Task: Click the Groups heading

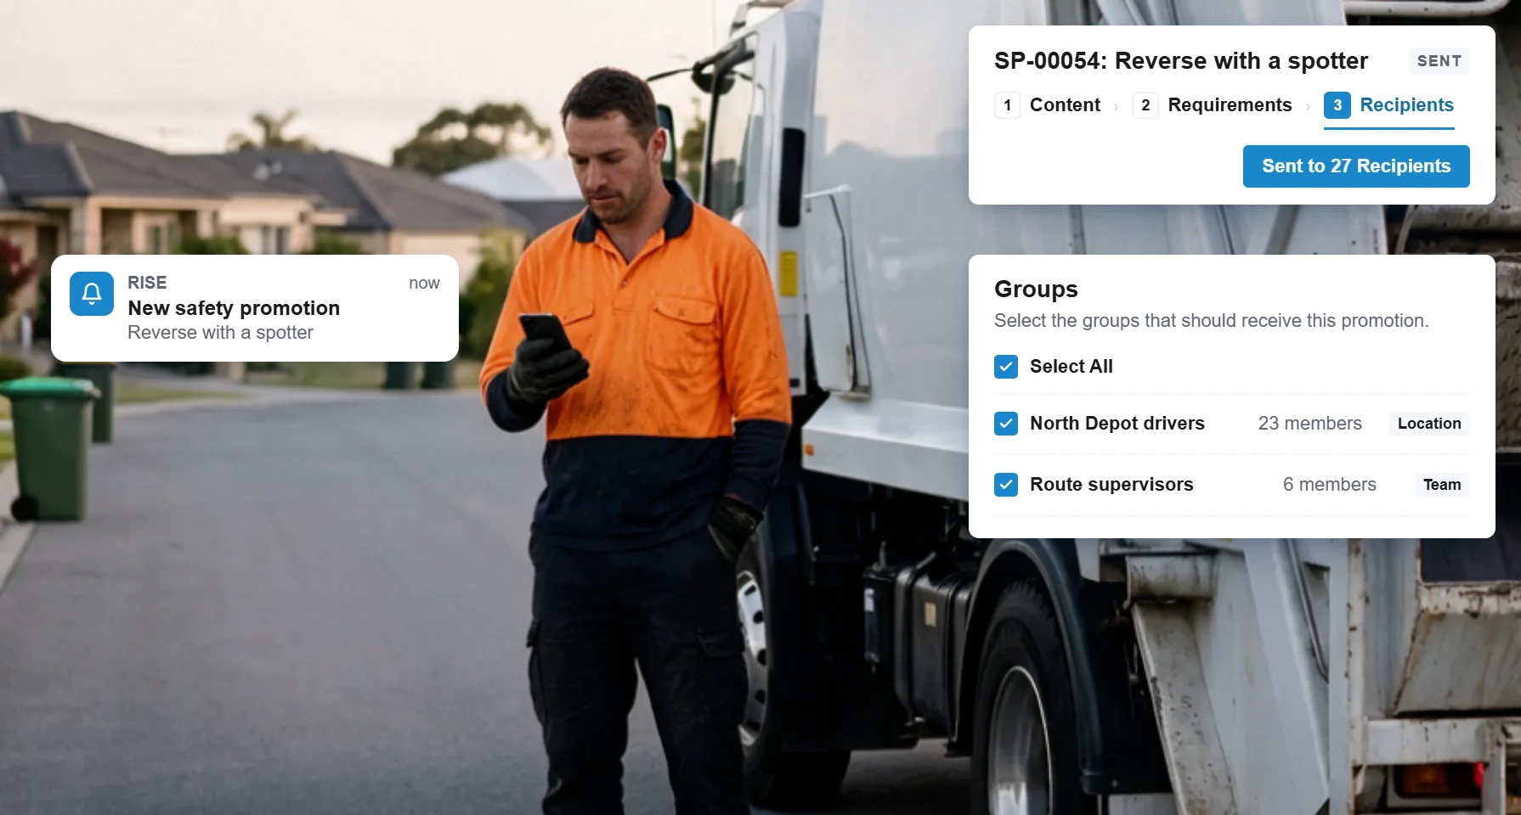Action: click(x=1036, y=289)
